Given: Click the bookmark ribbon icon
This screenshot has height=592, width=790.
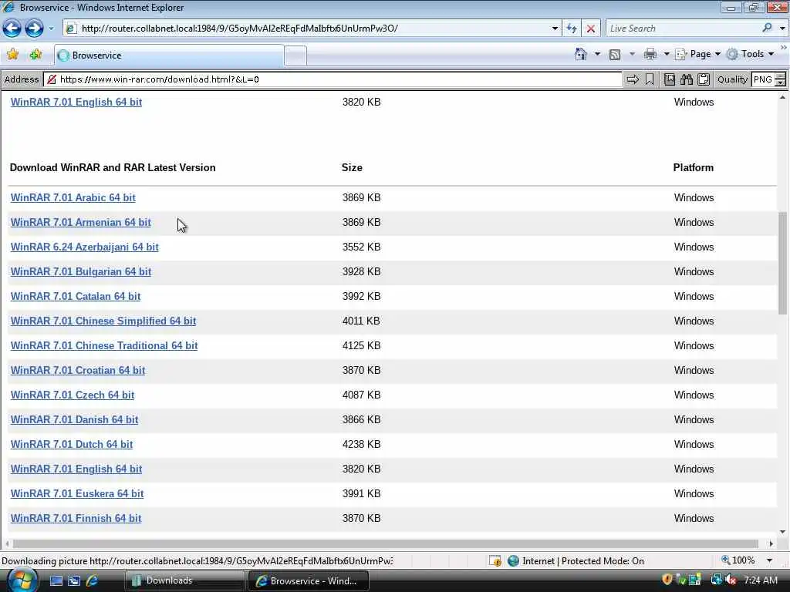Looking at the screenshot, I should [650, 79].
